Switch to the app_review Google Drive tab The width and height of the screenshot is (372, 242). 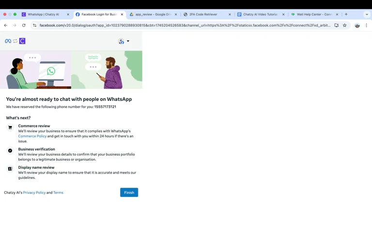click(153, 15)
